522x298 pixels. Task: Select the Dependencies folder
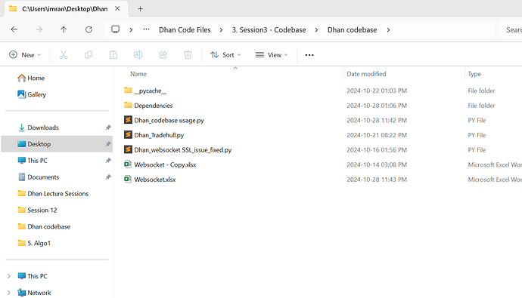click(153, 106)
